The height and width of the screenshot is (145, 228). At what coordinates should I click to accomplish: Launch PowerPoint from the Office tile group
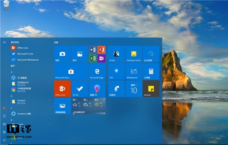click(x=101, y=50)
